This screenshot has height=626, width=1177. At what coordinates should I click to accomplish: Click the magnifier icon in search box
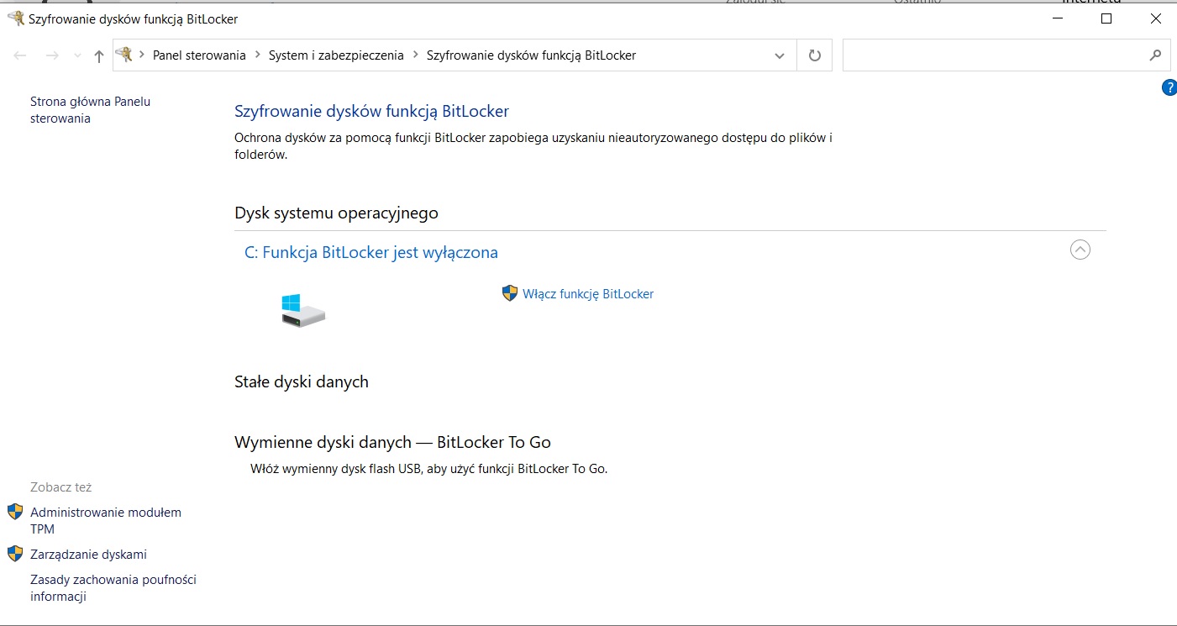click(x=1155, y=55)
